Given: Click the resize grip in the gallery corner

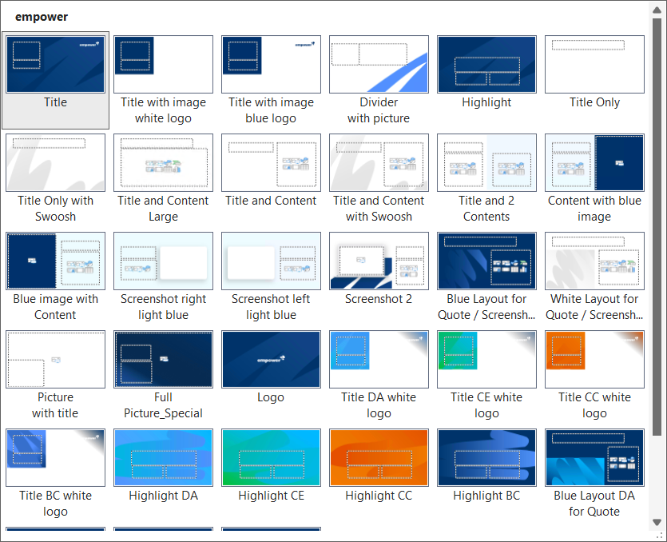Looking at the screenshot, I should 659,536.
